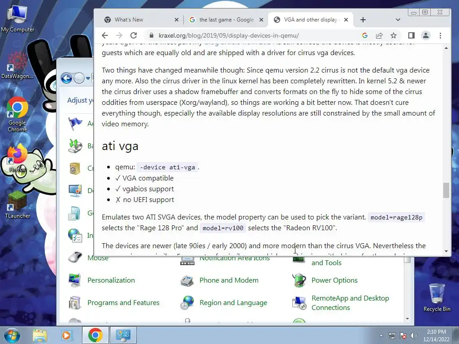Click the '-device ati-vga' code text
Screen dimensions: 459x344
tap(168, 168)
